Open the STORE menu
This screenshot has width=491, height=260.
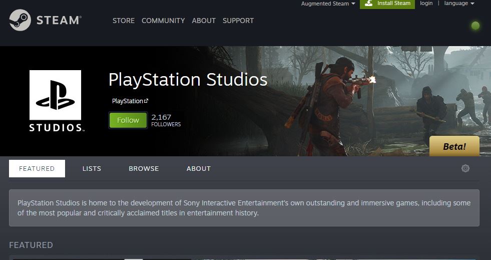(x=124, y=21)
